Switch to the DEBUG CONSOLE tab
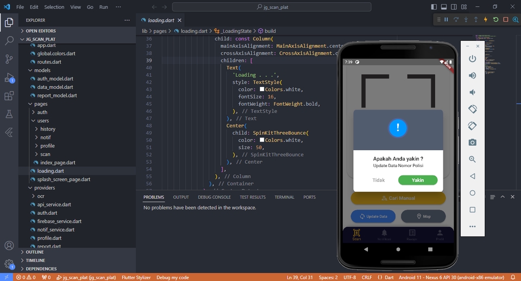Viewport: 521px width, 281px height. pyautogui.click(x=214, y=197)
